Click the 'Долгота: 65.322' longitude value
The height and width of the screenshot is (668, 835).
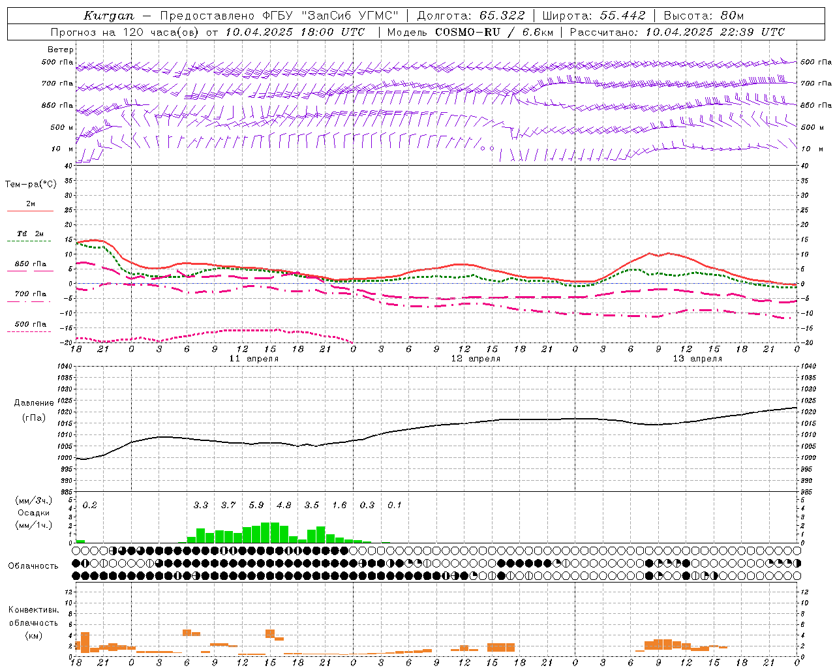click(472, 16)
